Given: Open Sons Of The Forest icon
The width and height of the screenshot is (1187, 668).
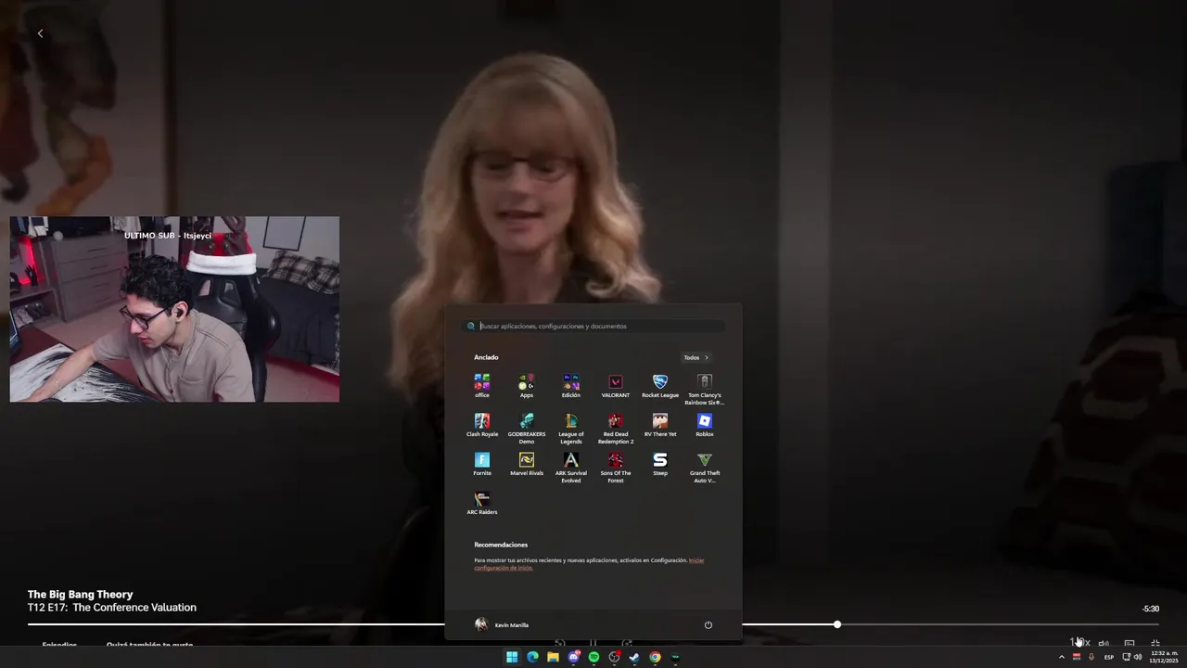Looking at the screenshot, I should pyautogui.click(x=616, y=467).
